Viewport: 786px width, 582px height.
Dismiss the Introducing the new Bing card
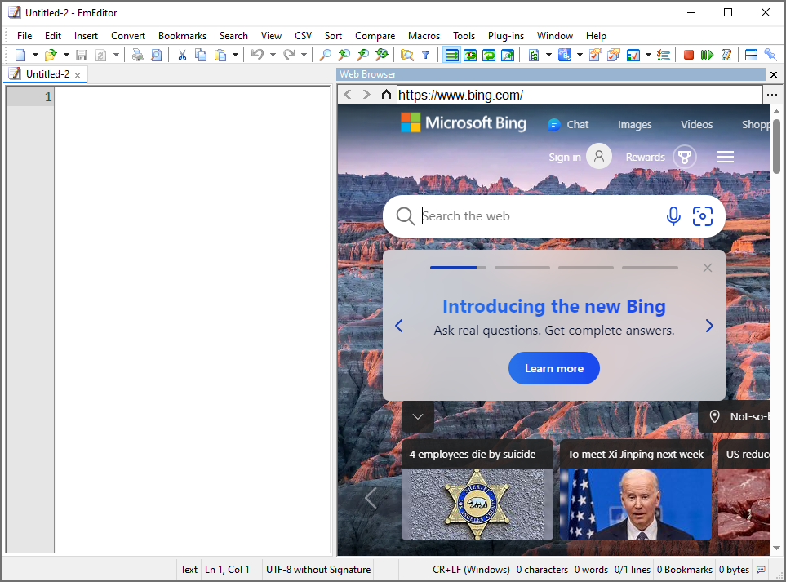coord(708,268)
